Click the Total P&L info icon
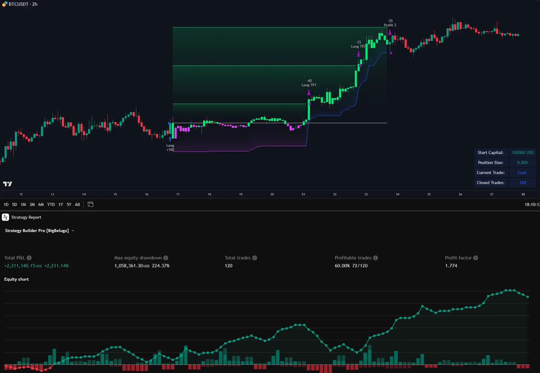540x373 pixels. tap(29, 258)
